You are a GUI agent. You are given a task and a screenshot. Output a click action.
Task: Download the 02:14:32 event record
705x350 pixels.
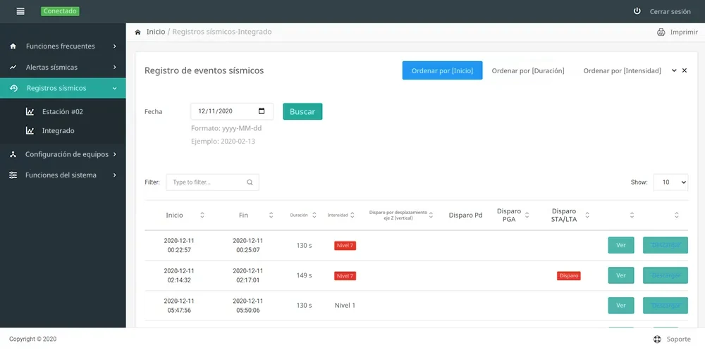(666, 275)
